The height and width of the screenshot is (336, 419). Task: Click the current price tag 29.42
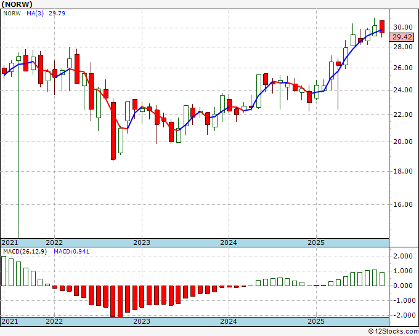point(401,37)
